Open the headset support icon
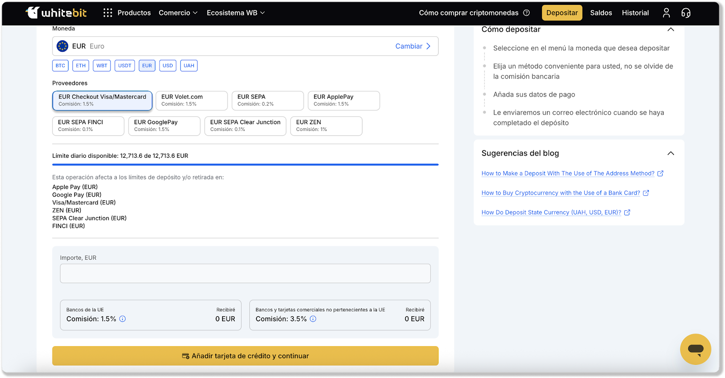This screenshot has height=378, width=725. [686, 13]
